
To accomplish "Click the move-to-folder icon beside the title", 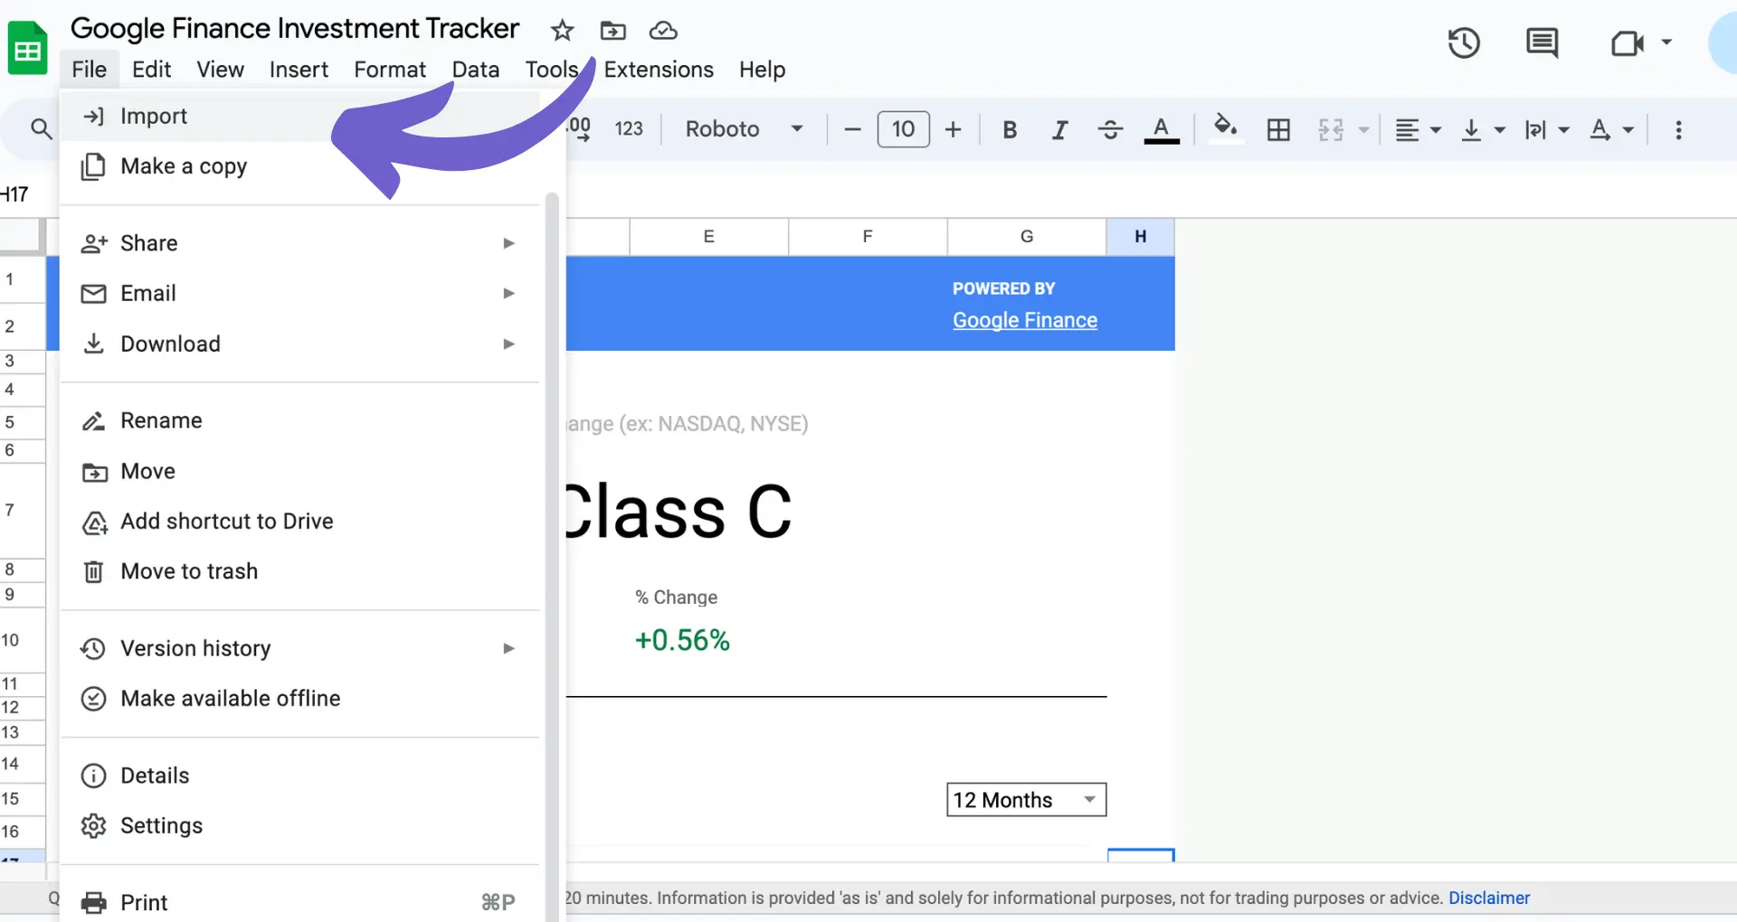I will [x=612, y=31].
